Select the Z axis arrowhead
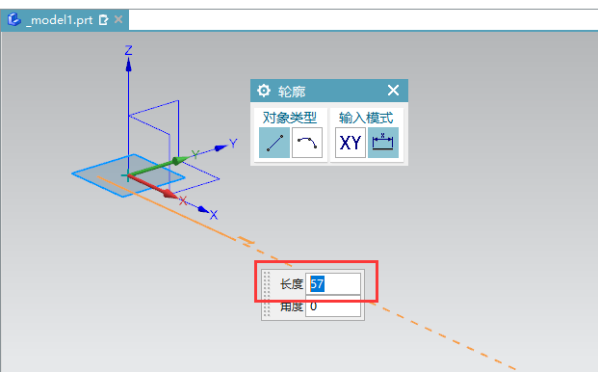The height and width of the screenshot is (372, 598). 128,65
